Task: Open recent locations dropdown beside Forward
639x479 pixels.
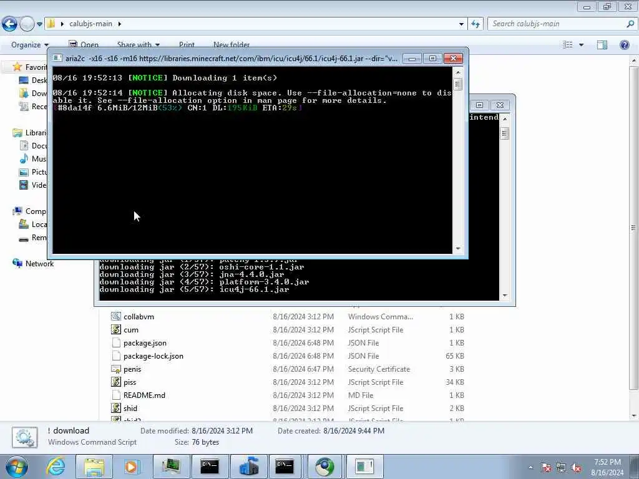Action: coord(39,24)
